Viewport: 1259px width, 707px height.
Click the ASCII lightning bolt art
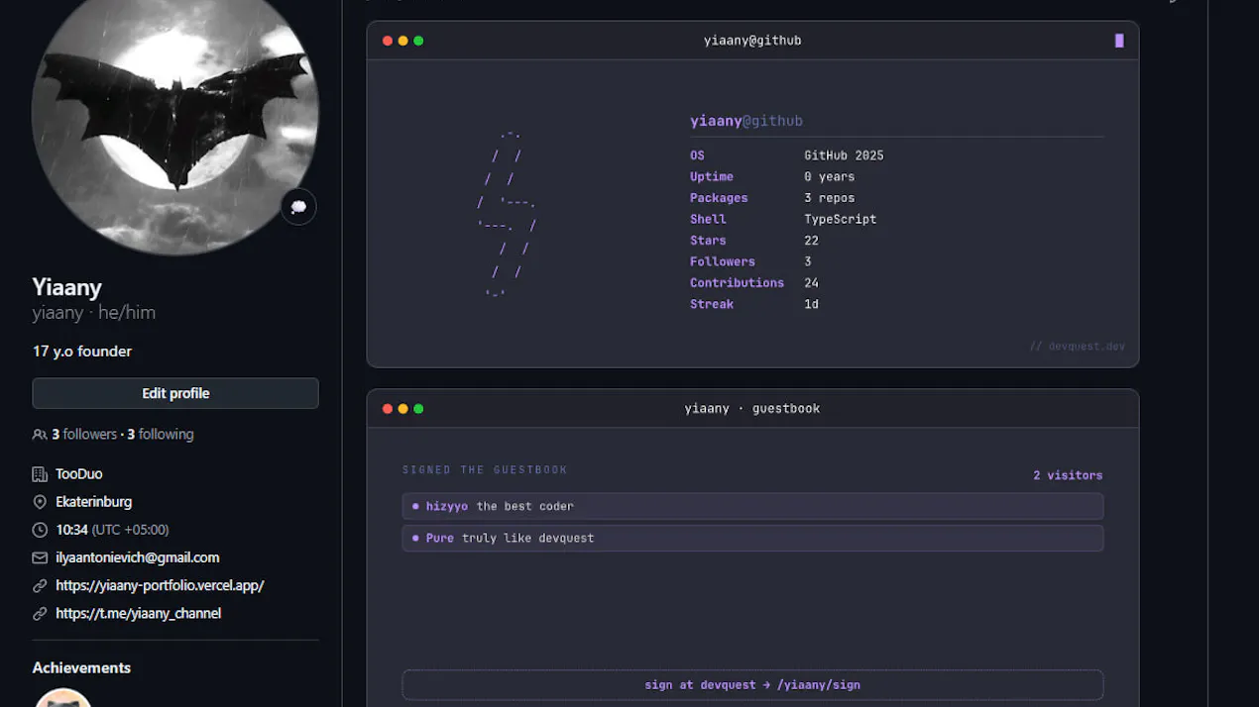point(507,213)
